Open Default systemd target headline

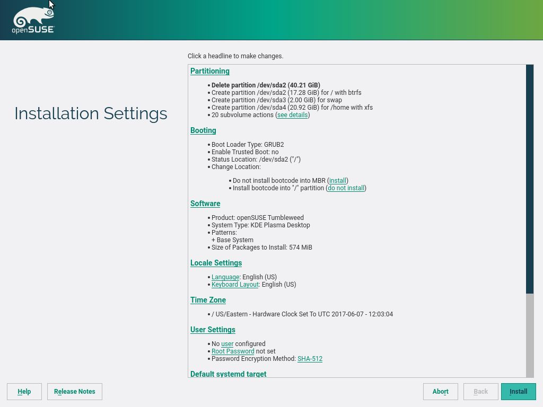tap(228, 374)
